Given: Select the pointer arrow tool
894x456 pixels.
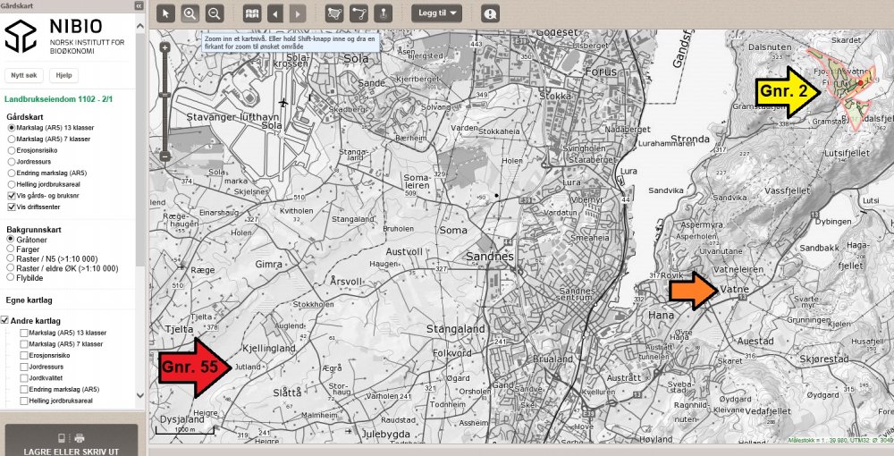Looking at the screenshot, I should [164, 13].
